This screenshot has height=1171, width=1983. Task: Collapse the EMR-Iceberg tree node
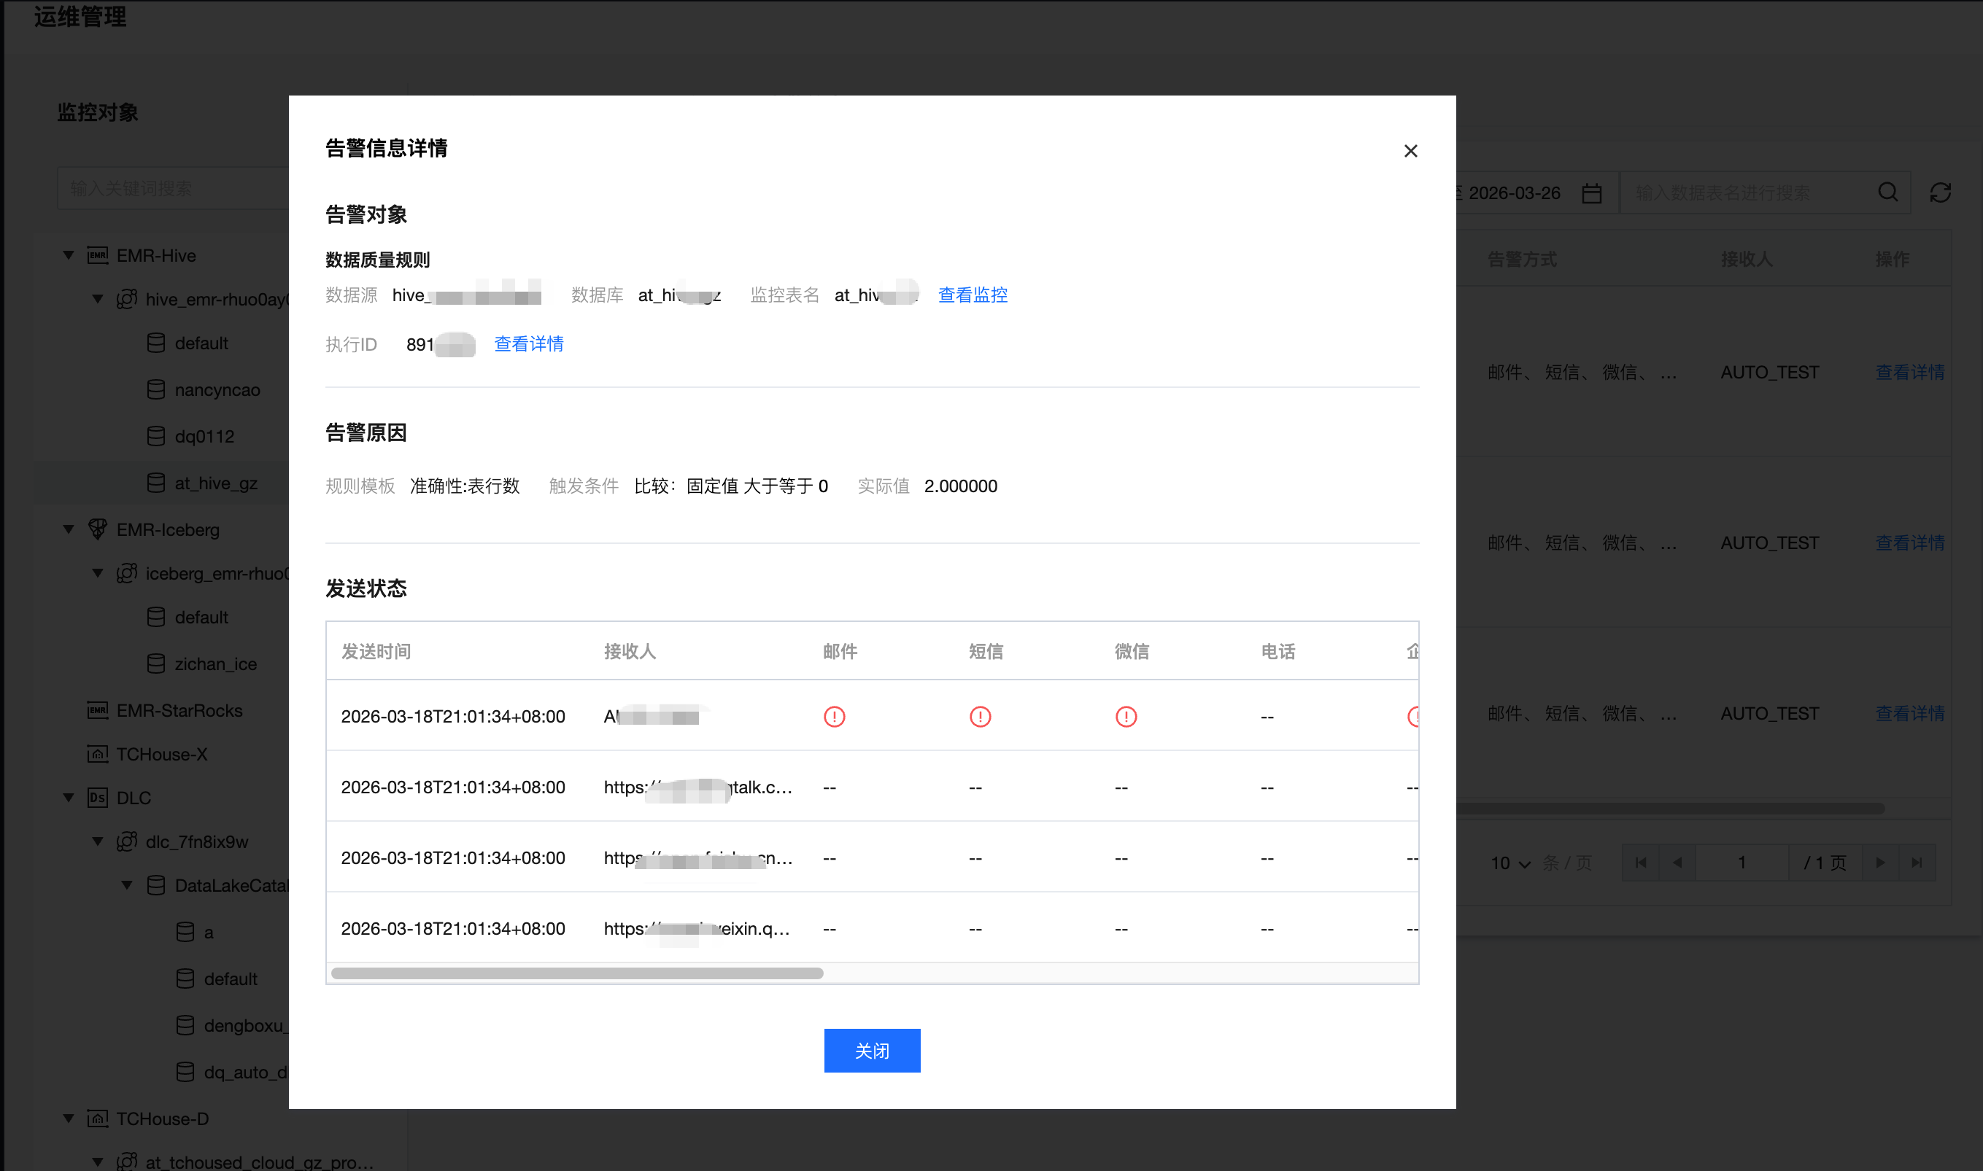(69, 529)
